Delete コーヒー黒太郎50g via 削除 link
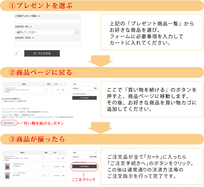Screen dimensions: 204x187 (63, 175)
